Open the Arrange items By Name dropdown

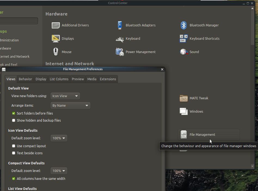70,105
